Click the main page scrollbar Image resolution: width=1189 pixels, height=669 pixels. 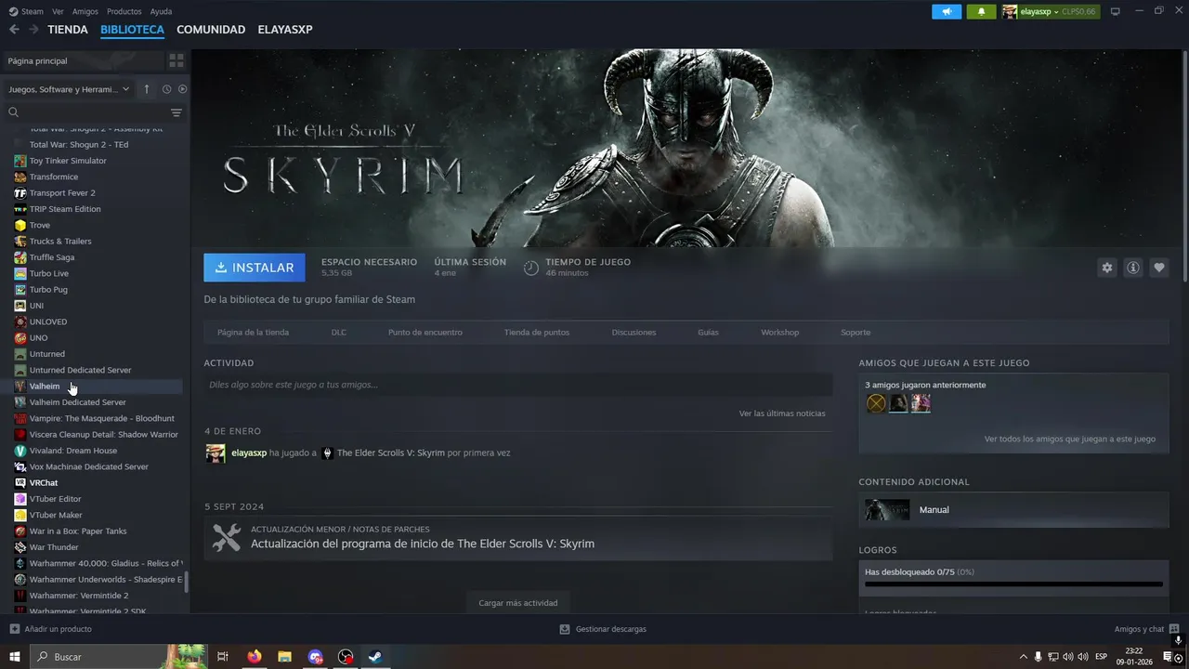click(1183, 165)
